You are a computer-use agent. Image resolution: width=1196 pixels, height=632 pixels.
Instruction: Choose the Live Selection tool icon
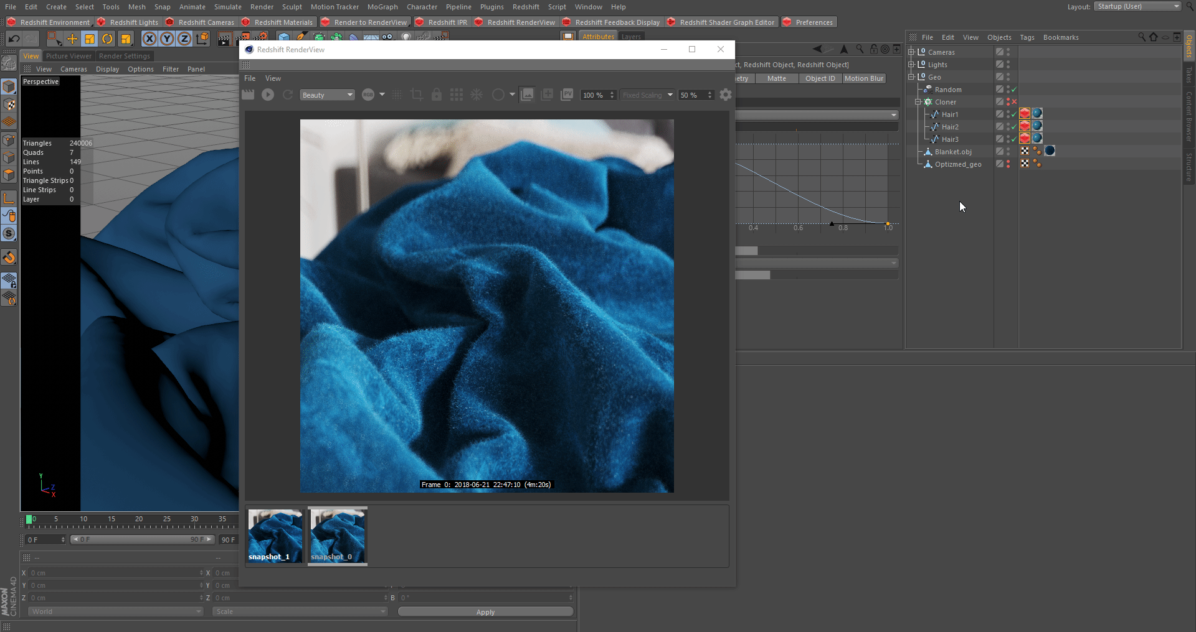point(54,39)
